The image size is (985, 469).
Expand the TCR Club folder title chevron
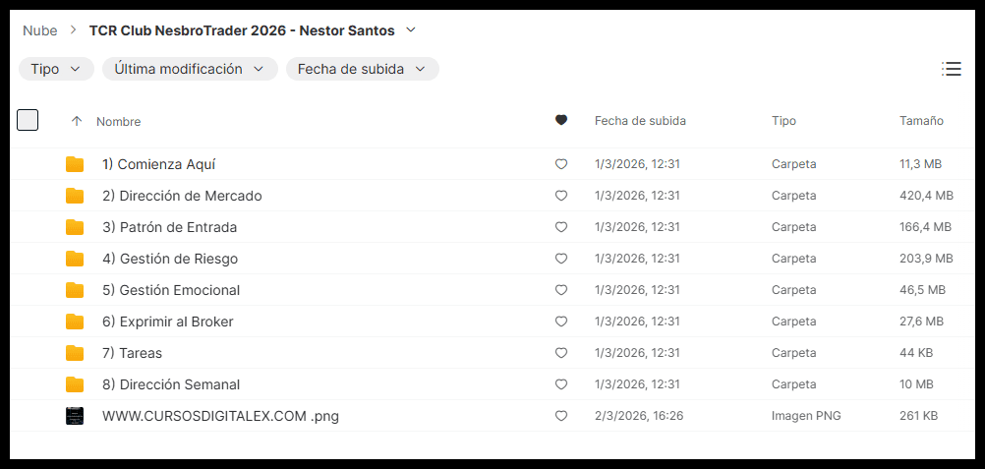click(x=411, y=30)
